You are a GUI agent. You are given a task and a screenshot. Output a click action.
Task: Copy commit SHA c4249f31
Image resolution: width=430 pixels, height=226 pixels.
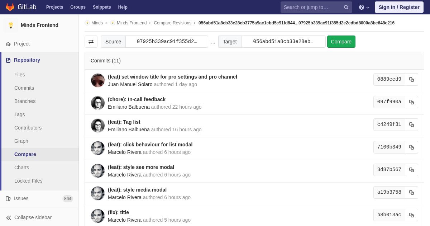411,124
